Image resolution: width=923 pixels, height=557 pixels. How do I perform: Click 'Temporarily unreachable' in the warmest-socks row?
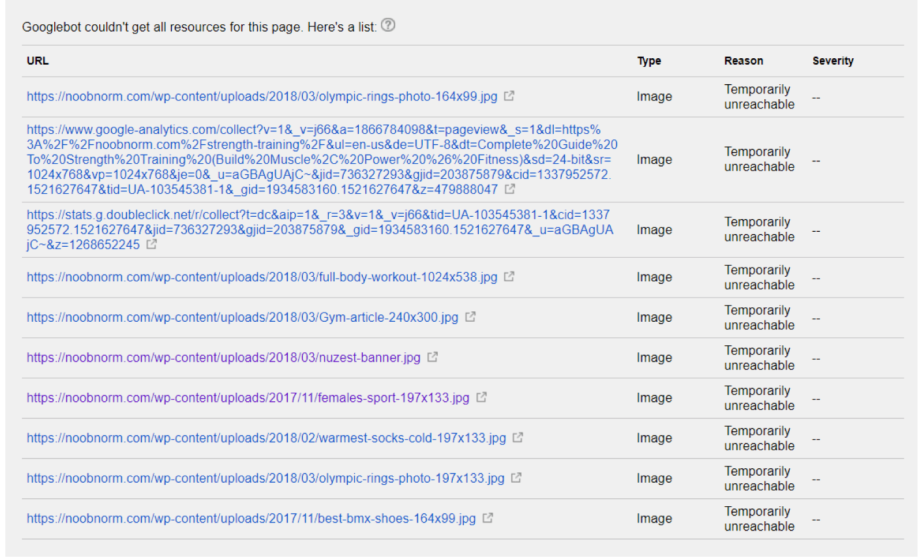(759, 438)
